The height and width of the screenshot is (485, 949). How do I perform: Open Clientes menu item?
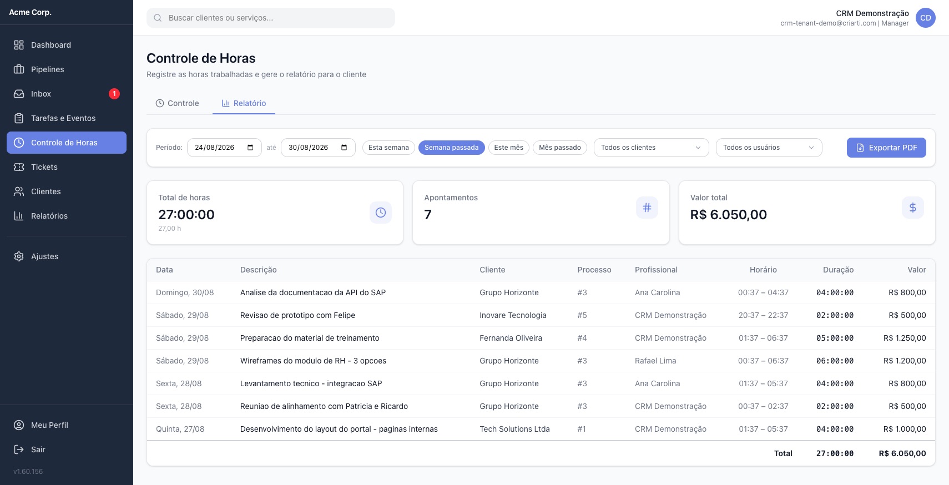(67, 191)
